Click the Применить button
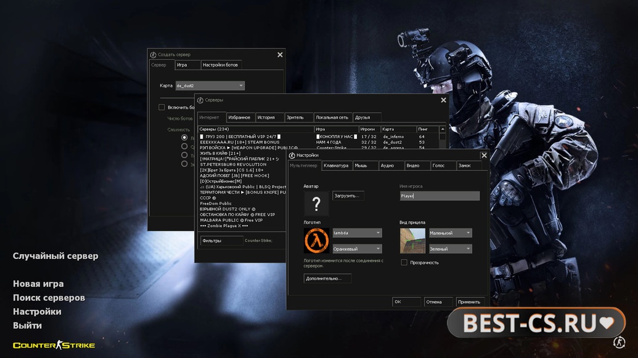638x358 pixels. [x=470, y=302]
